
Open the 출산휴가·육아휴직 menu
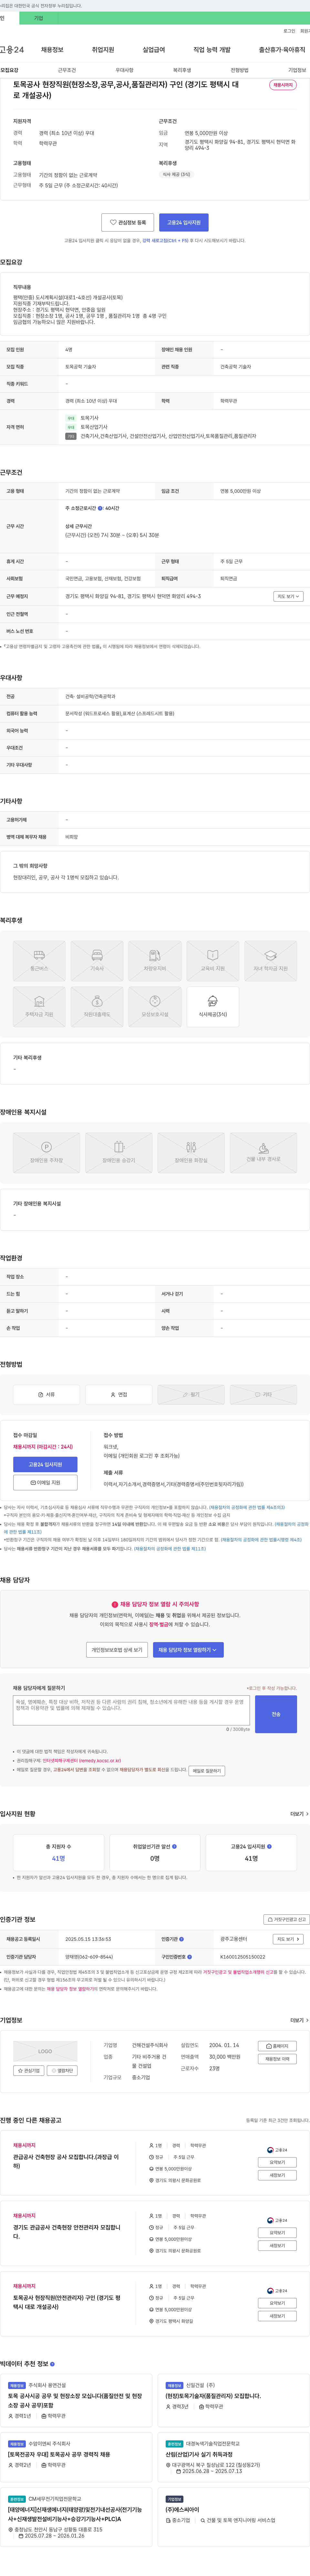(x=282, y=50)
